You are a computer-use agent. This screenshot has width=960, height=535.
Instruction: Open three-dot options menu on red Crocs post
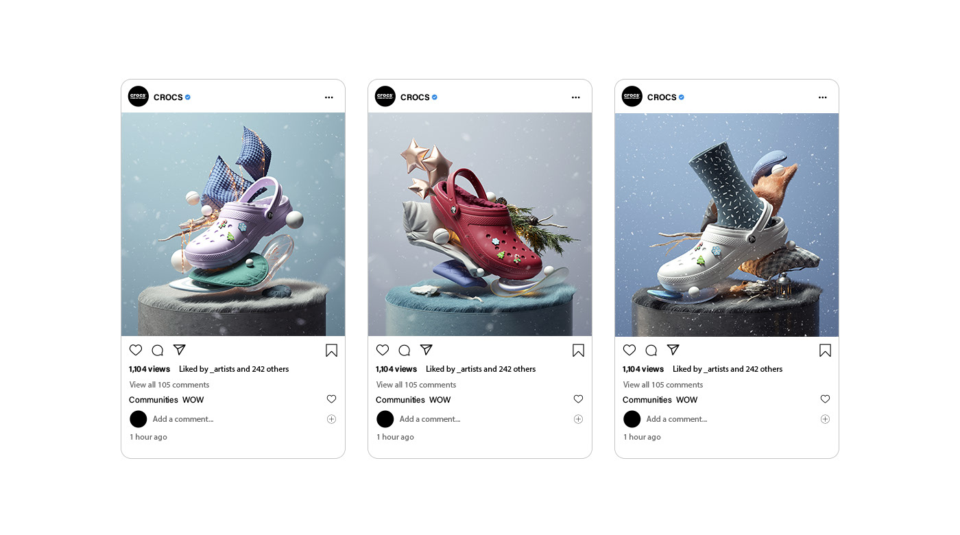pyautogui.click(x=576, y=97)
